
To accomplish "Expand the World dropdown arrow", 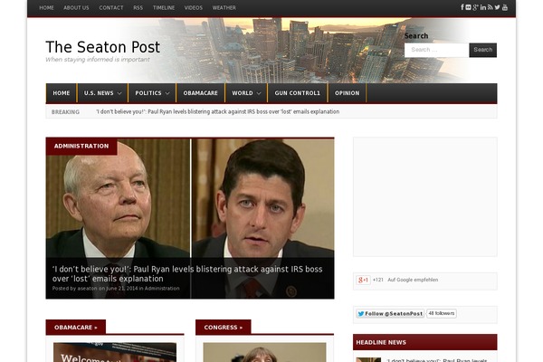I will coord(259,93).
